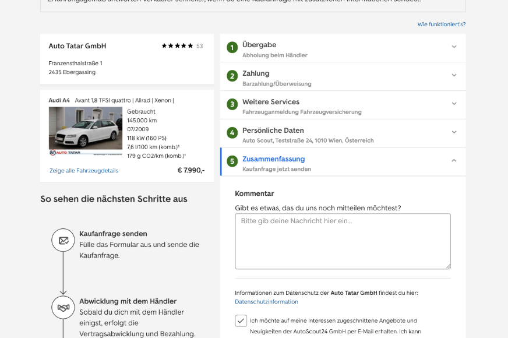Open the Weitere Services step header
The image size is (508, 338).
(343, 105)
